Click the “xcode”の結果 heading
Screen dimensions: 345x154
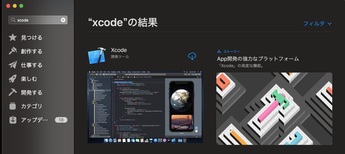(122, 22)
